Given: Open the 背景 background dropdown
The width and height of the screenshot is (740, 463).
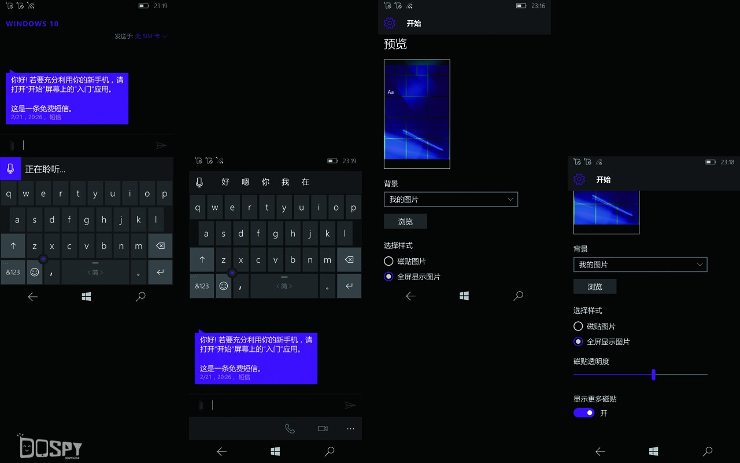Looking at the screenshot, I should tap(450, 199).
